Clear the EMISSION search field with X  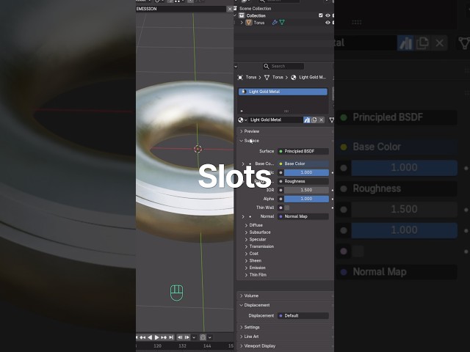[230, 9]
